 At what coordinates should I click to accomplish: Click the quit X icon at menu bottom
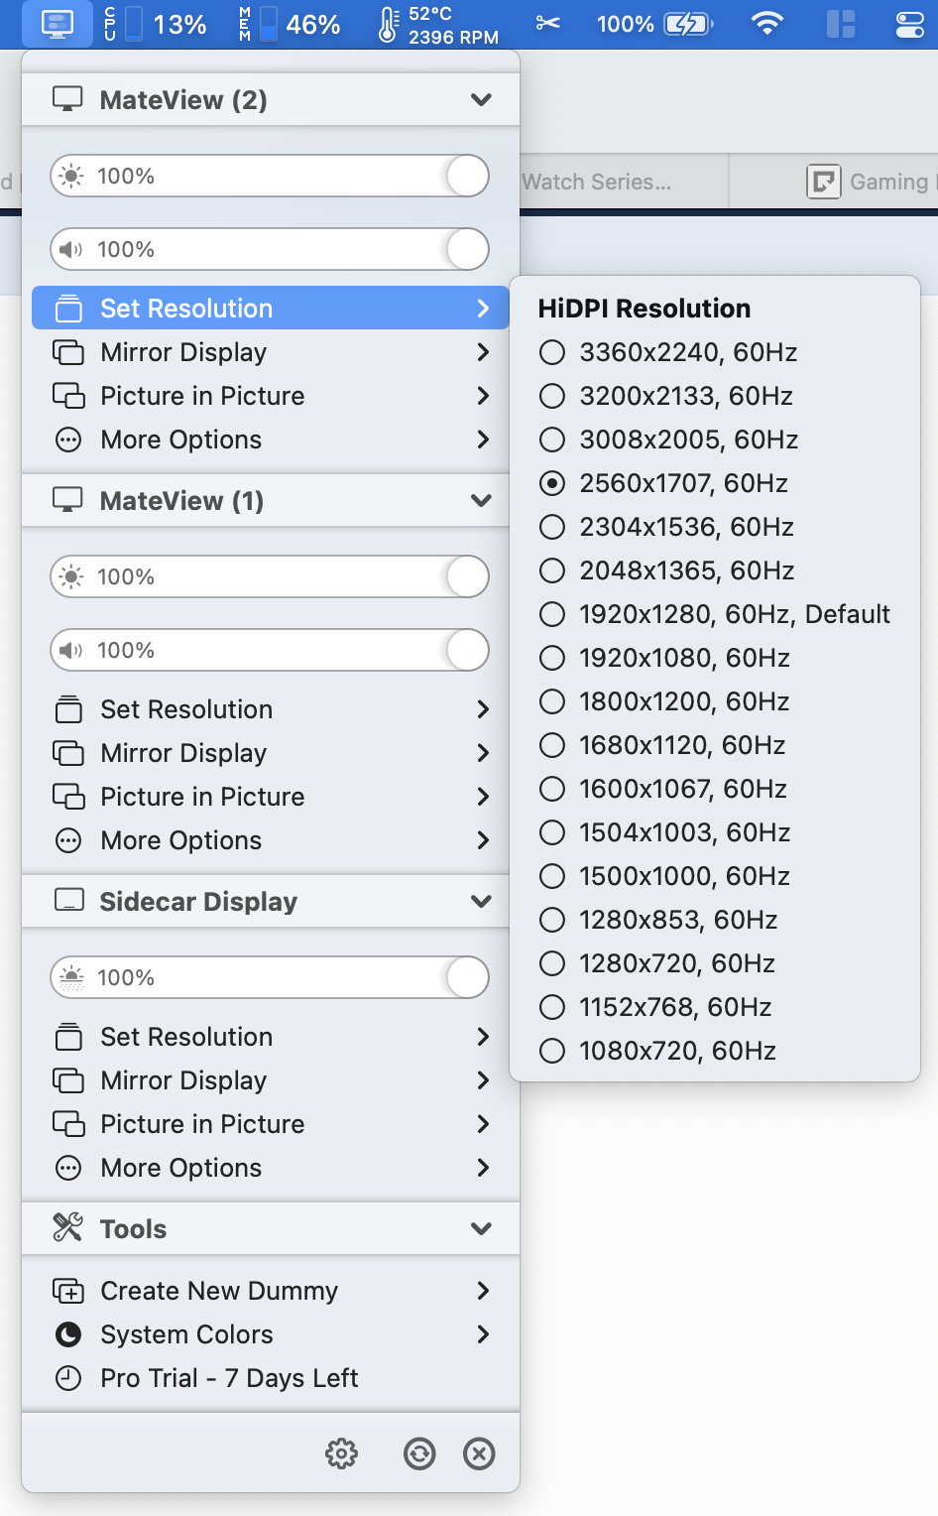(479, 1453)
